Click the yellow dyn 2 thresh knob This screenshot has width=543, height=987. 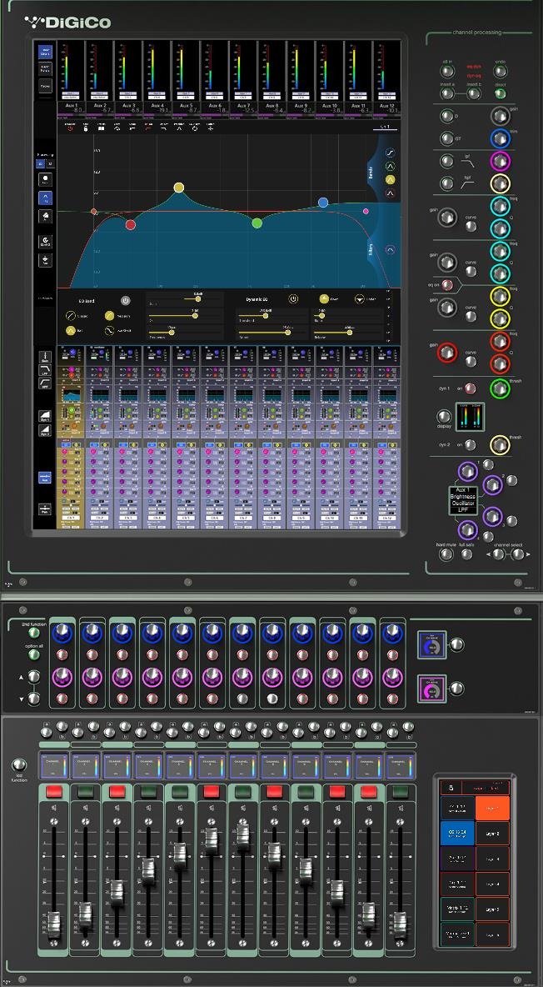tap(501, 444)
